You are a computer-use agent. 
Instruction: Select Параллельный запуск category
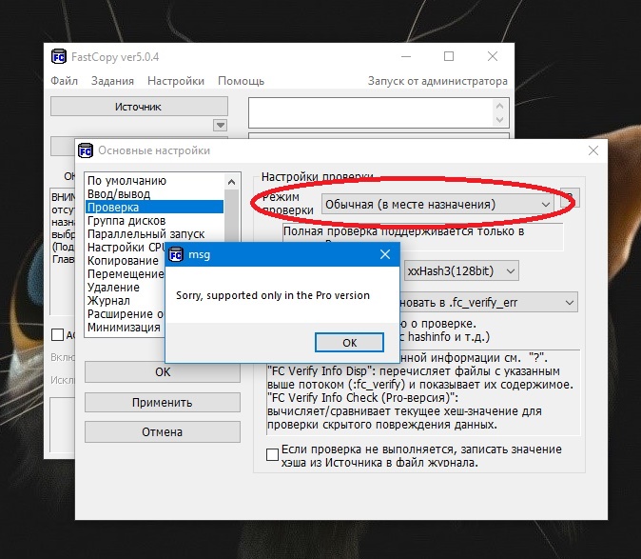[x=155, y=234]
